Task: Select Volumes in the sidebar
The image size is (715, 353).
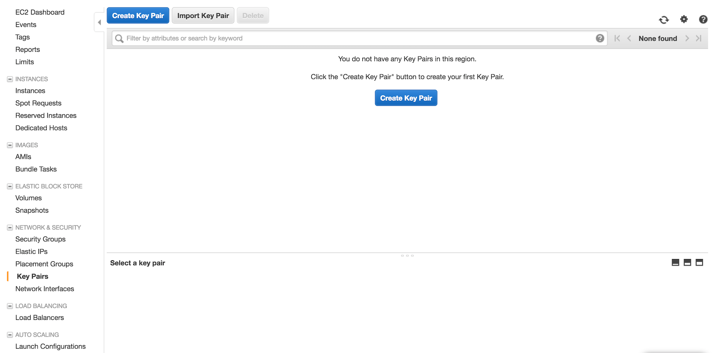Action: click(x=28, y=198)
